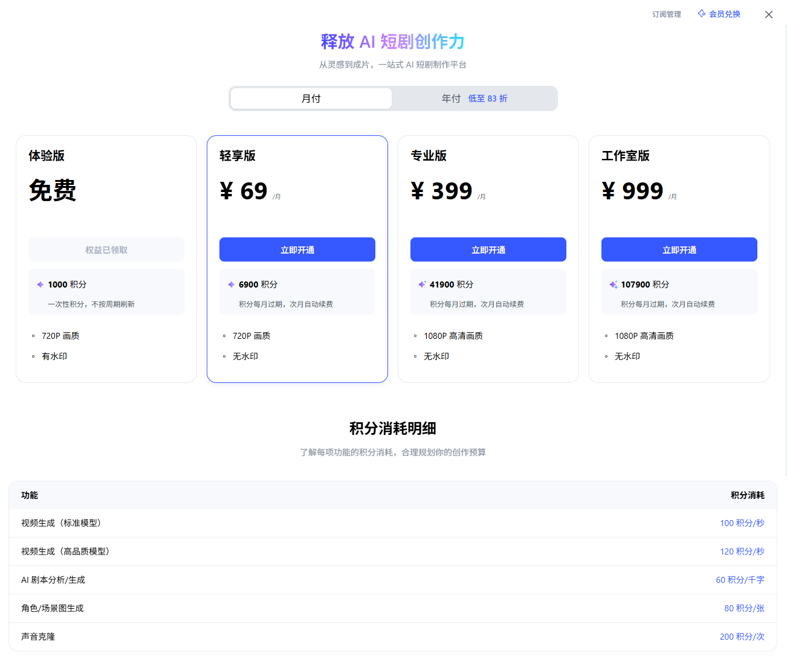Click the ¥ 69 price
This screenshot has height=662, width=787.
[x=244, y=191]
